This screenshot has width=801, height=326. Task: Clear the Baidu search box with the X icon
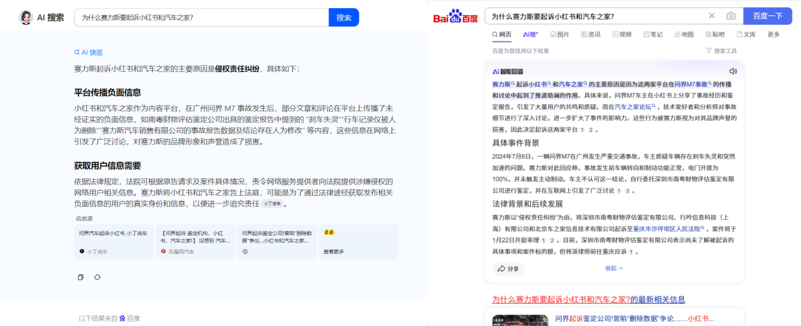[712, 16]
